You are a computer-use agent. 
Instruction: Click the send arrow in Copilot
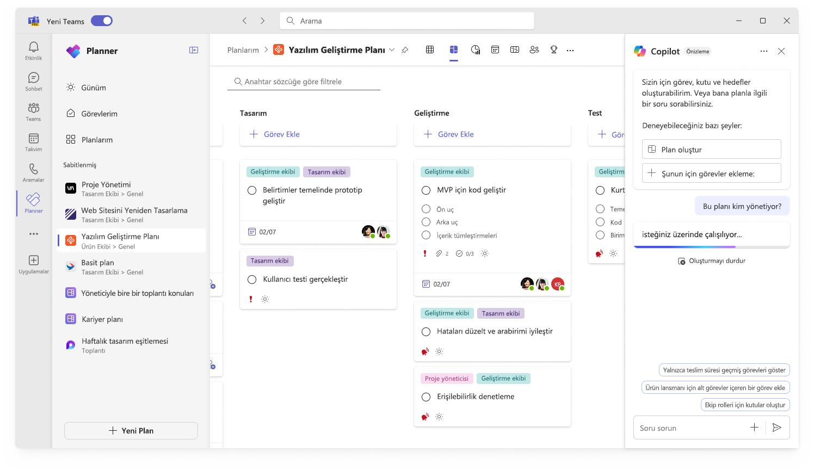click(777, 427)
